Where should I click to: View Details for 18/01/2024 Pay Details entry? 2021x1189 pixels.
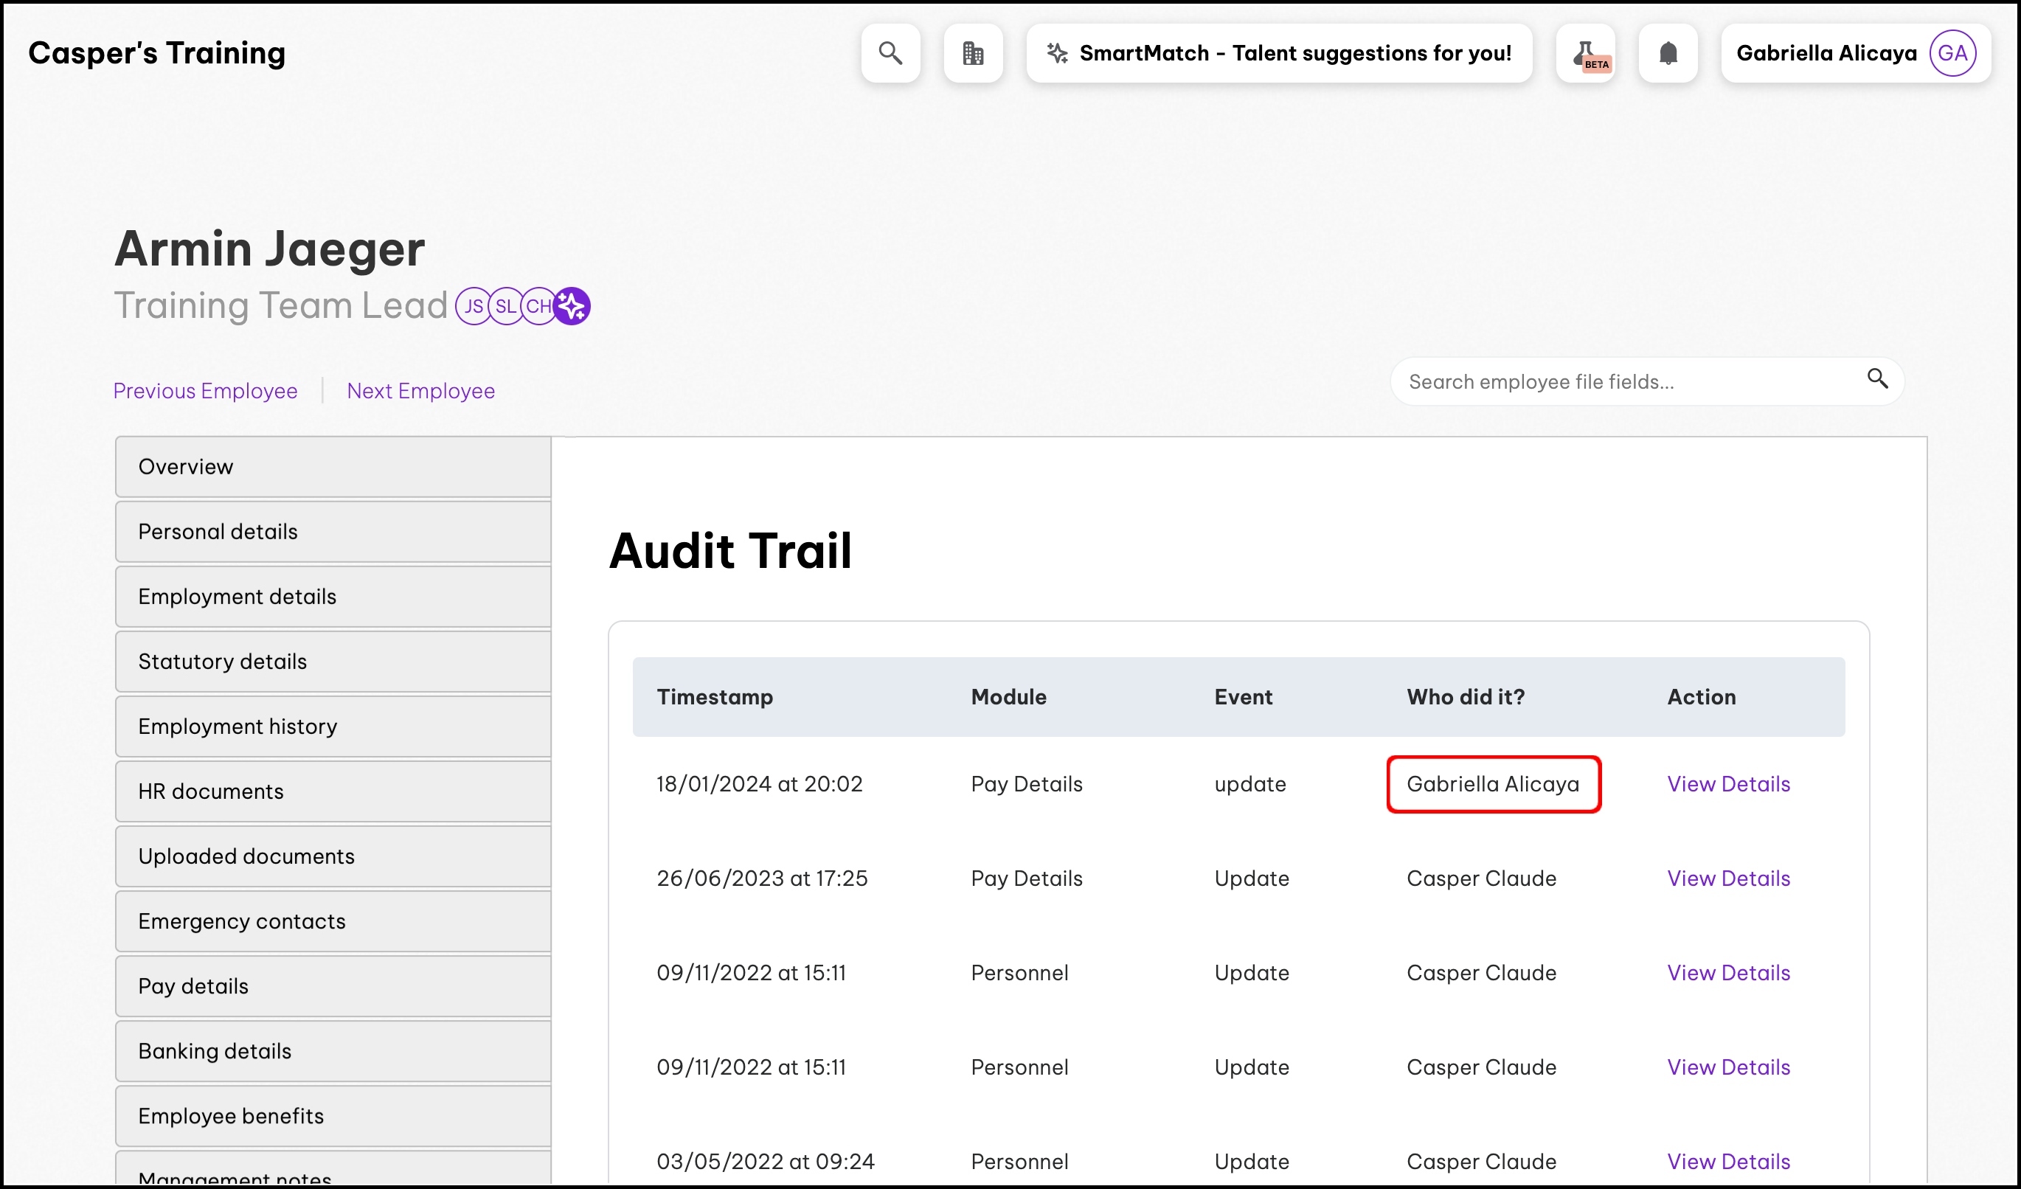coord(1728,784)
